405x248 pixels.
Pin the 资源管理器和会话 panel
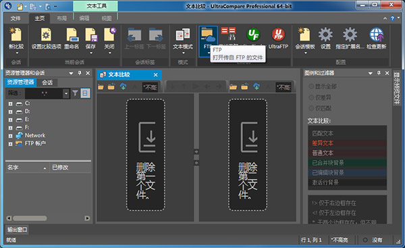point(80,73)
